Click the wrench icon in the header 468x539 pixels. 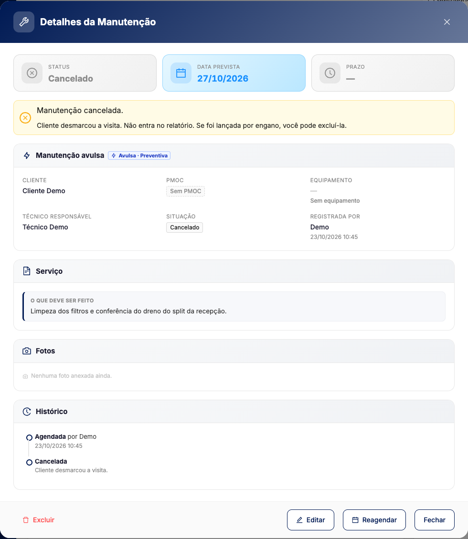tap(24, 22)
